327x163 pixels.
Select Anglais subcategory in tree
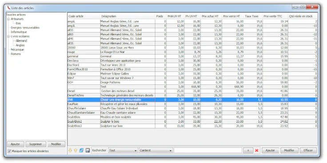(20, 45)
